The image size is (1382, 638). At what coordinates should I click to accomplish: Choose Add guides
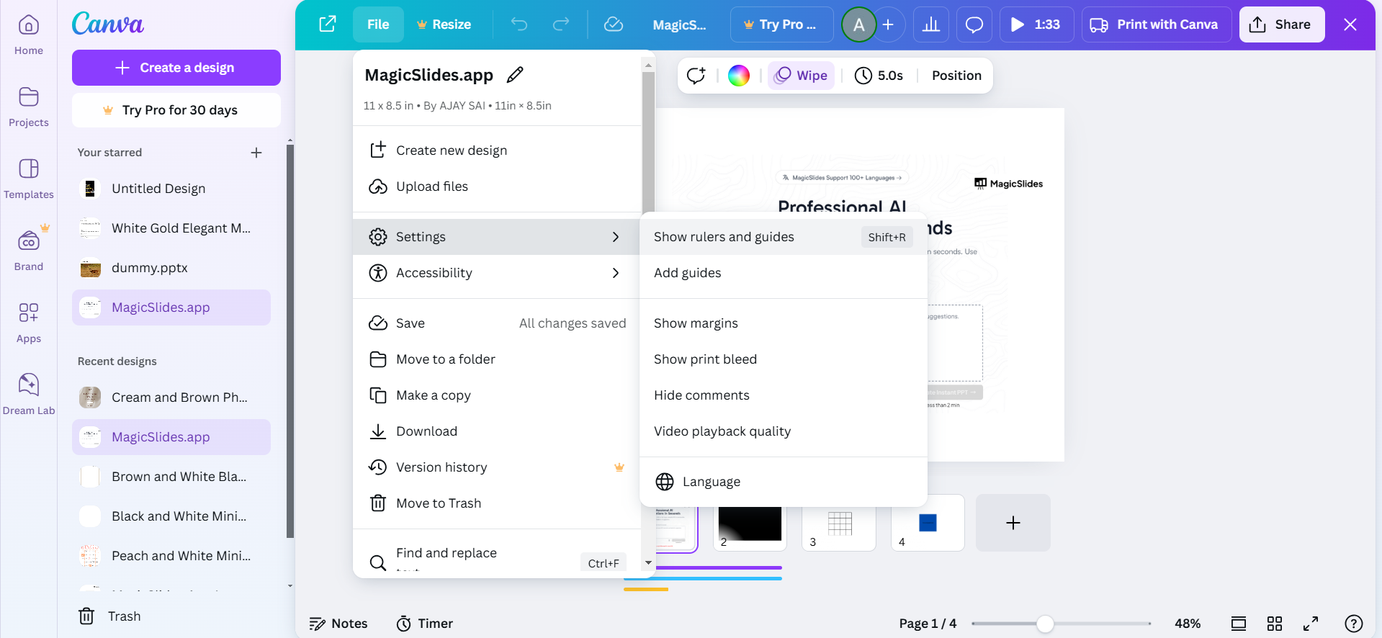point(784,273)
